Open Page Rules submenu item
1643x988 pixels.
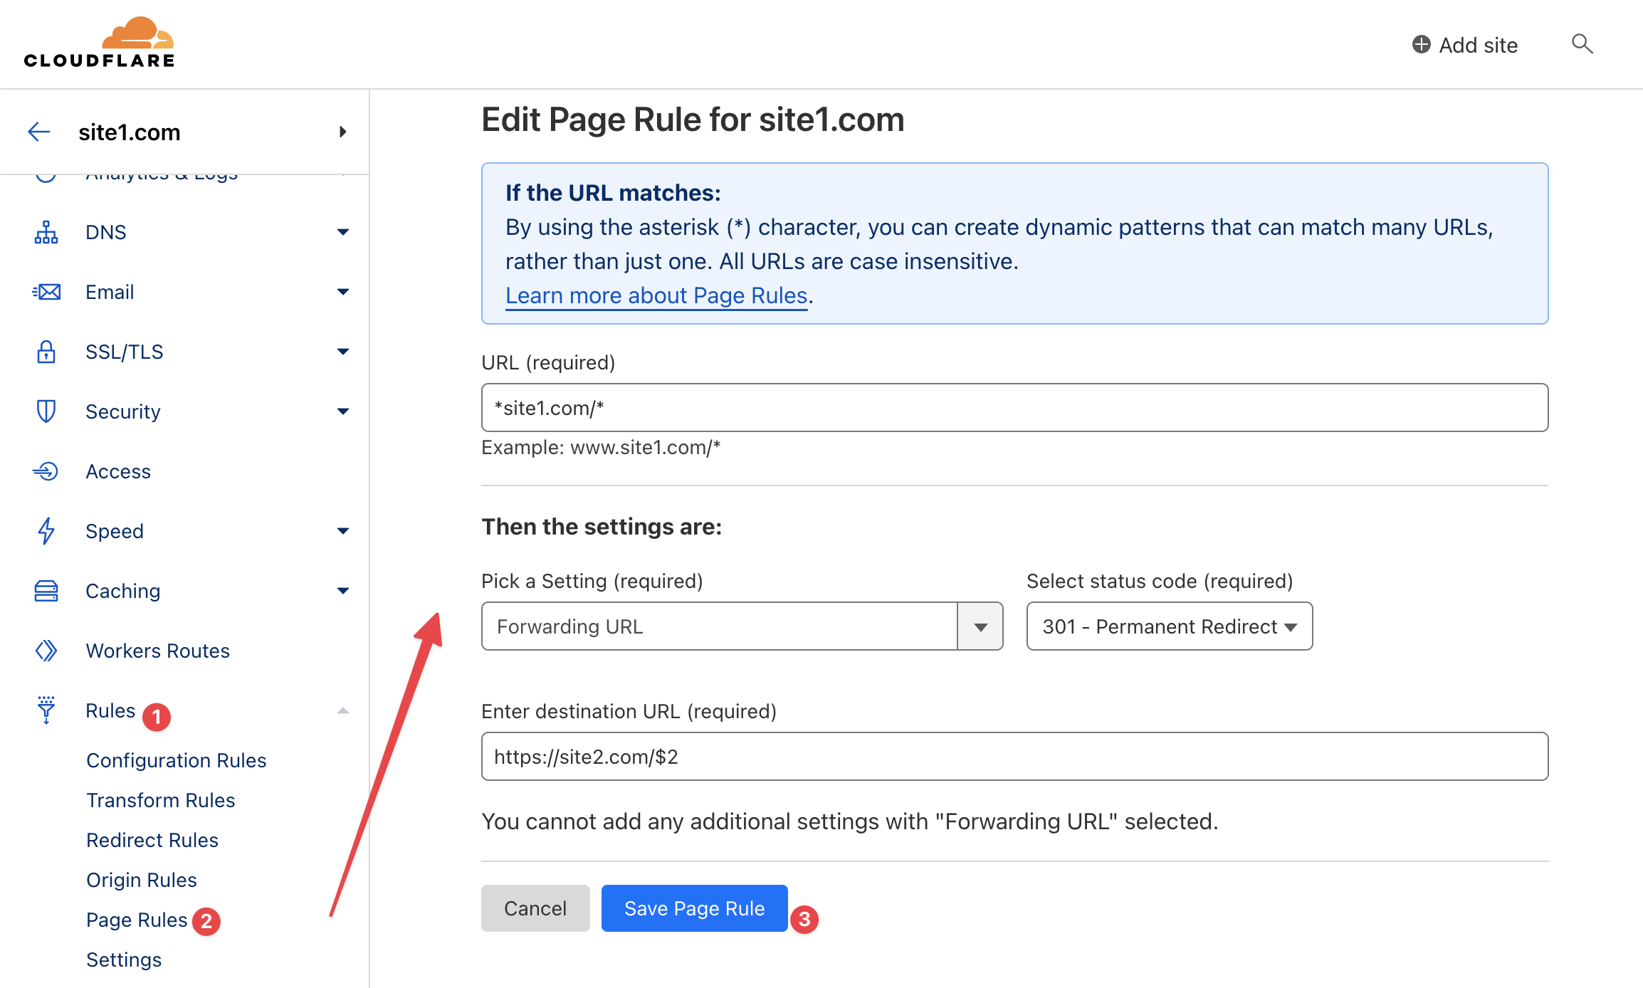point(137,920)
